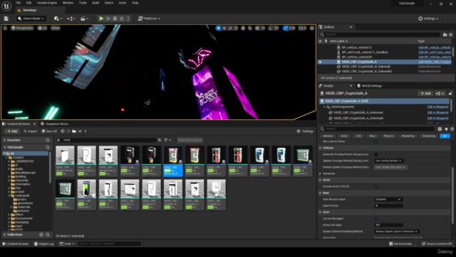Open the camera speed setting
The width and height of the screenshot is (456, 257).
pos(302,29)
